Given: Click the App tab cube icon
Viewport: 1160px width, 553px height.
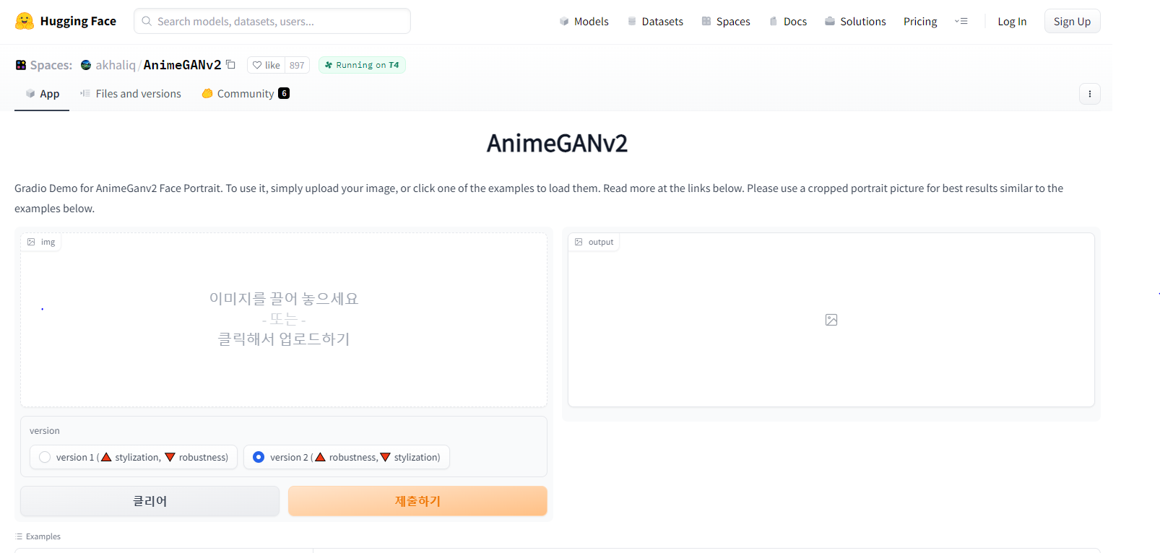Looking at the screenshot, I should click(30, 93).
